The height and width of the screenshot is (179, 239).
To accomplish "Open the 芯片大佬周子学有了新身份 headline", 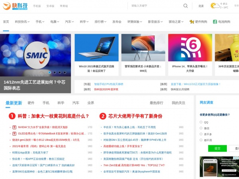I will [135, 116].
